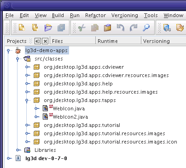Click the Clean and Build icon
Image resolution: width=186 pixels, height=168 pixels.
(180, 28)
